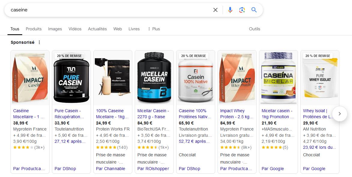The width and height of the screenshot is (352, 177).
Task: Click the '+MASmusculo...' seller name
Action: point(277,129)
